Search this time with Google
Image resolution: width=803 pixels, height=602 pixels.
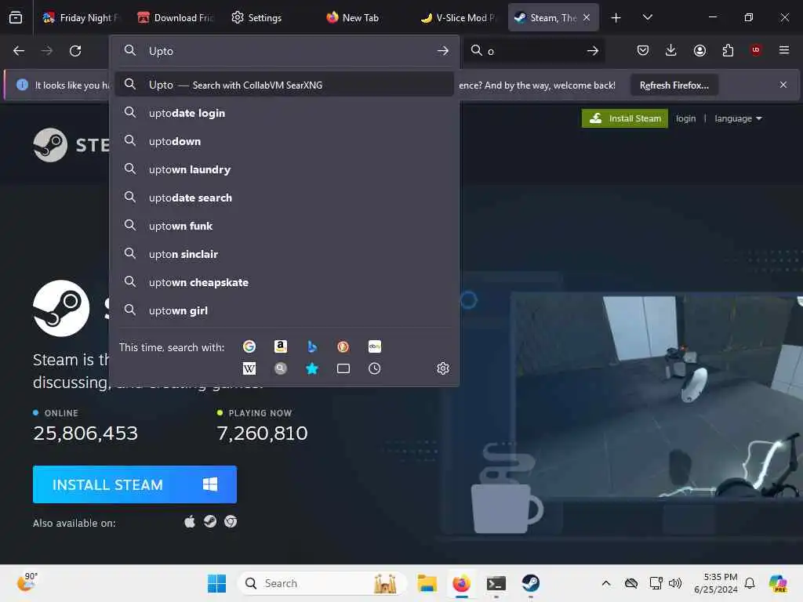click(x=249, y=346)
